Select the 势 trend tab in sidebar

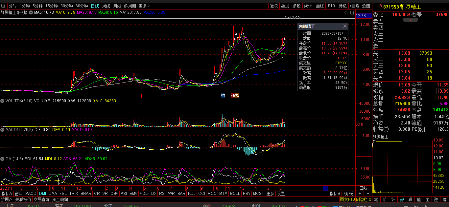pos(402,199)
